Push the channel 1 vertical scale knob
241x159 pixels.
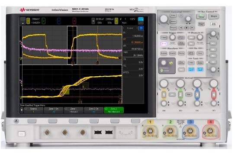pyautogui.click(x=164, y=84)
